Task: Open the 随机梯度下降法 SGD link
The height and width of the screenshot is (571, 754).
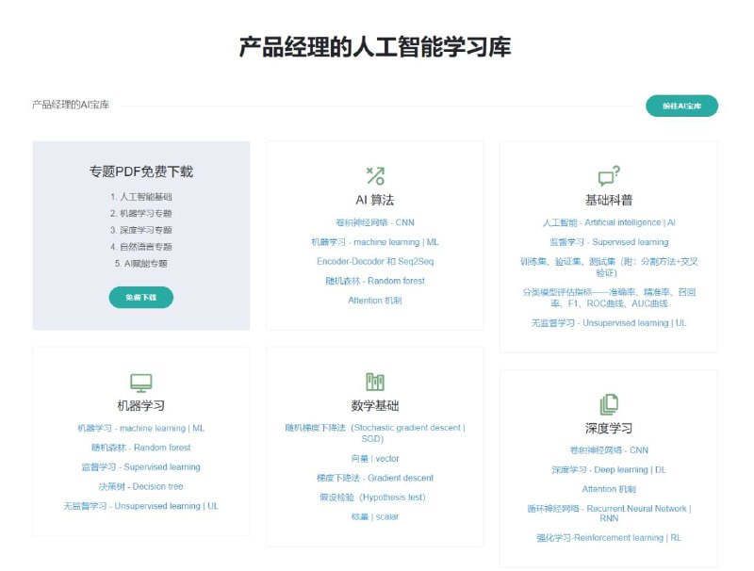Action: [374, 432]
